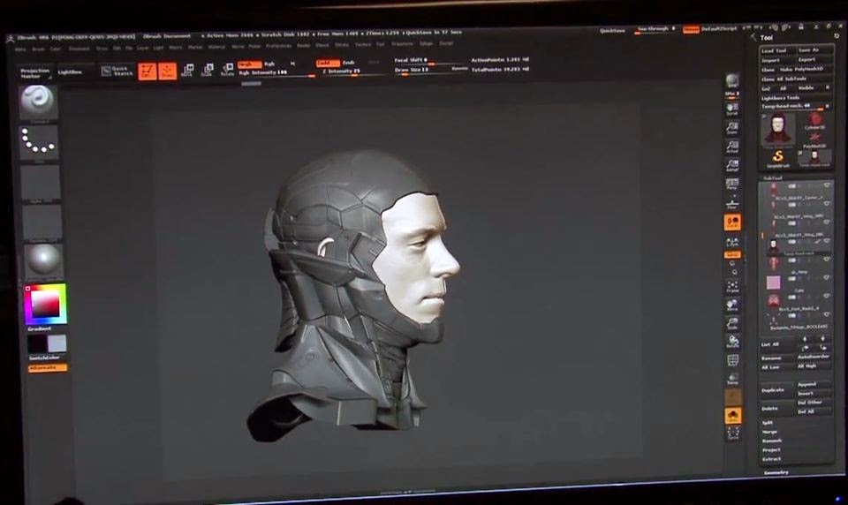
Task: Select the Zoom canvas icon
Action: (731, 128)
